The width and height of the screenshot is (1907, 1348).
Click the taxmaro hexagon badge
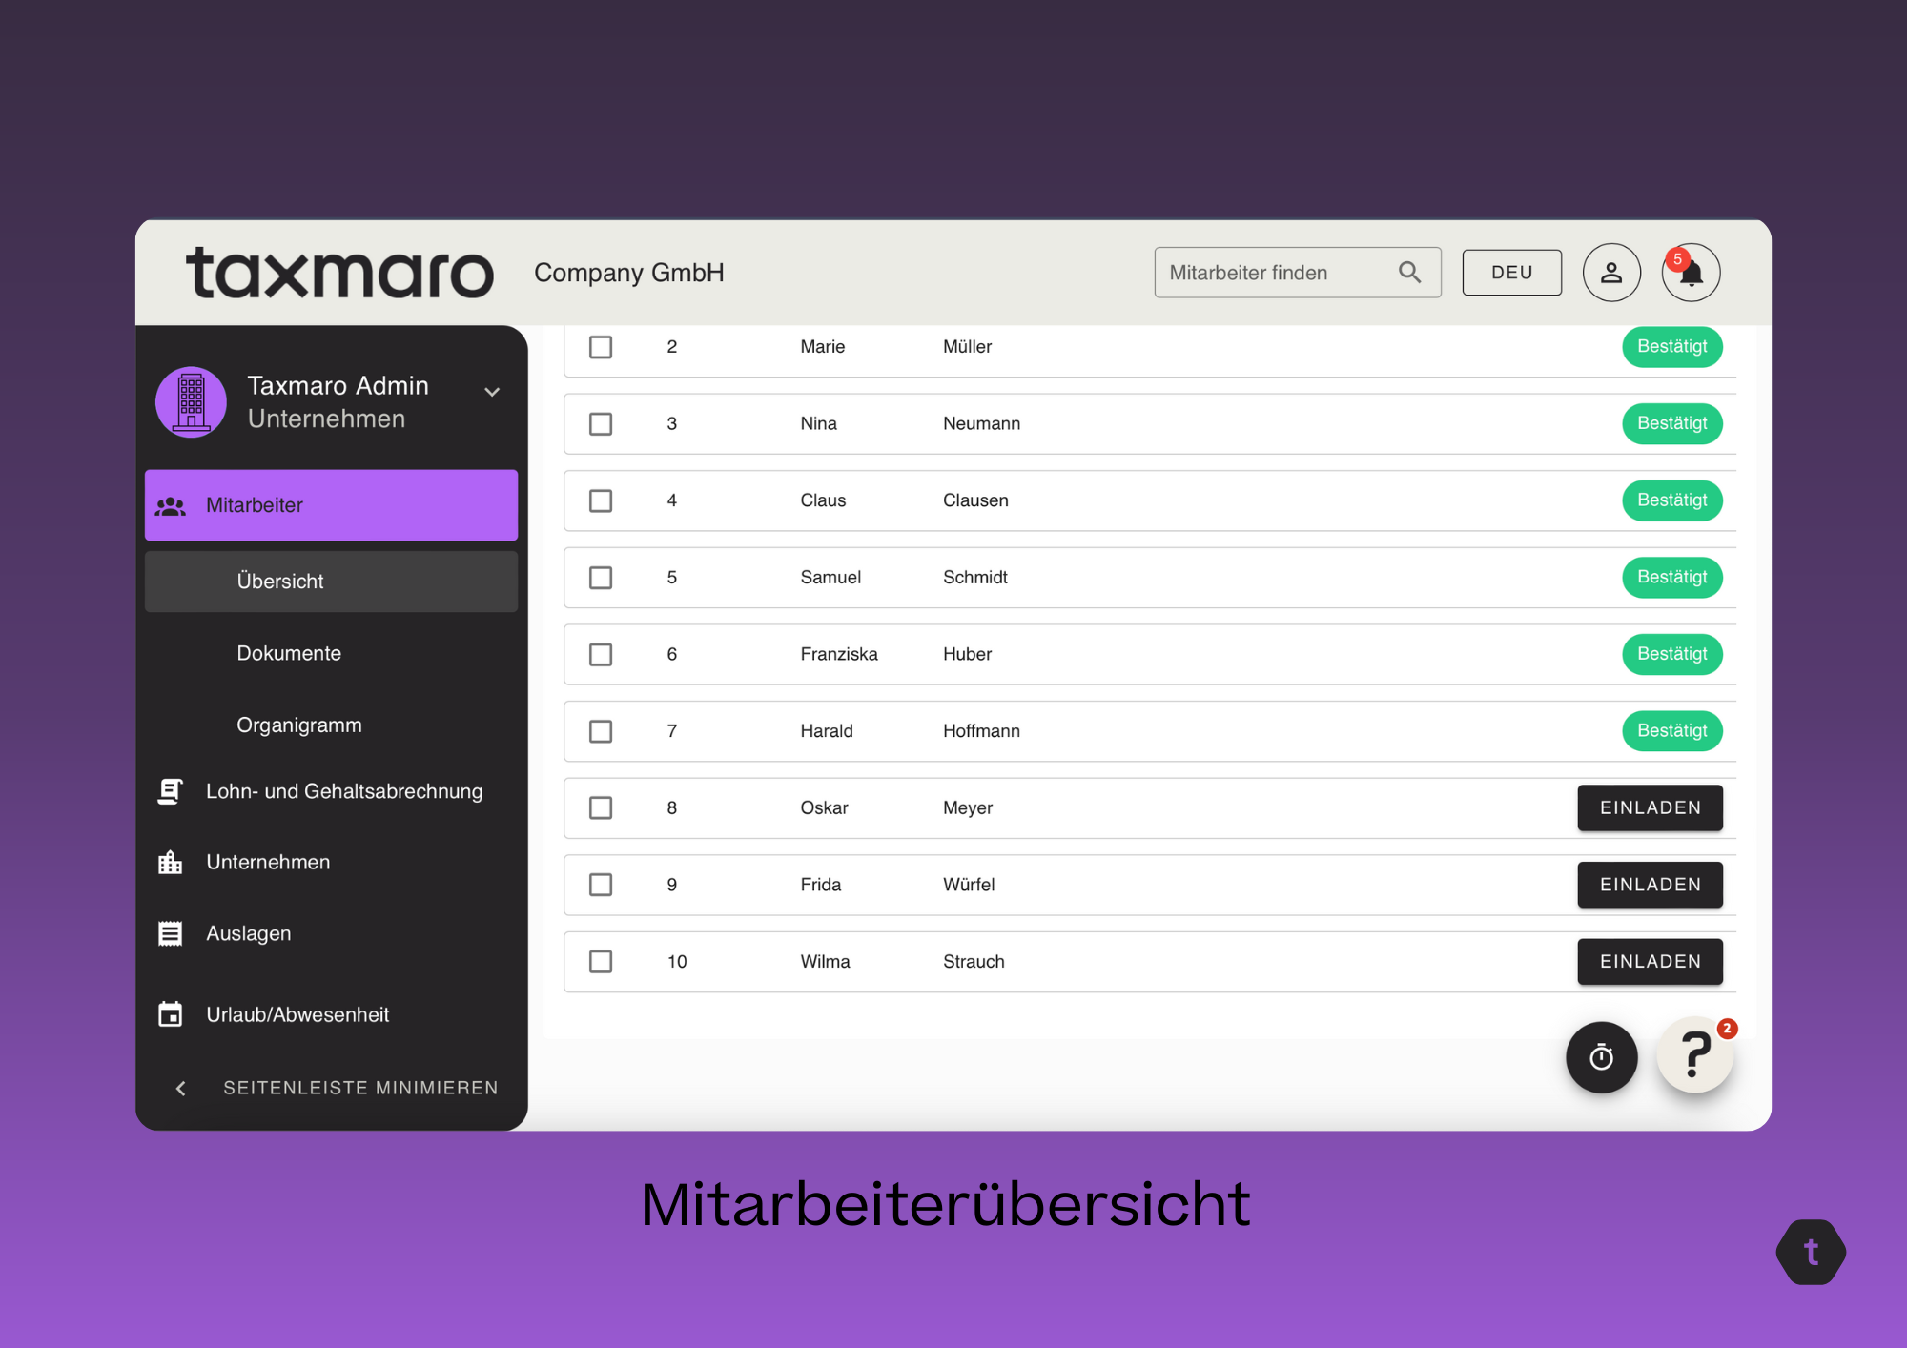(1811, 1252)
